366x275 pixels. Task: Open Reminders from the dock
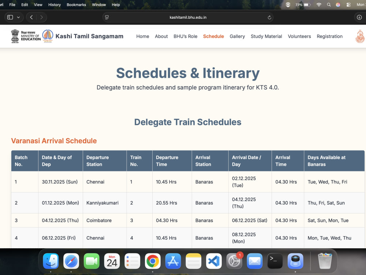tap(132, 261)
